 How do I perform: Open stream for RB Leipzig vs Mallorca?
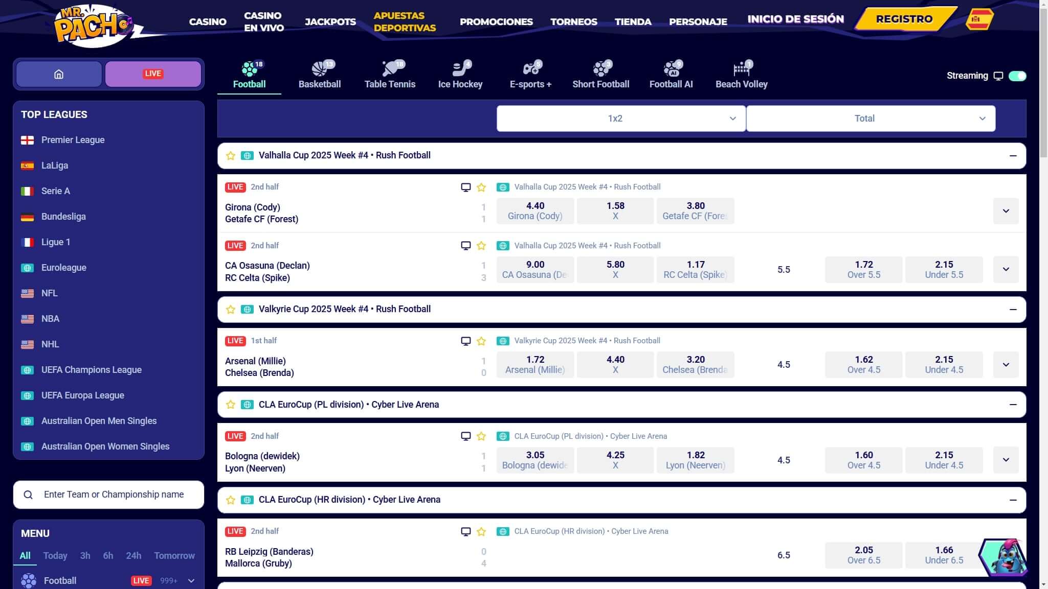(x=465, y=531)
